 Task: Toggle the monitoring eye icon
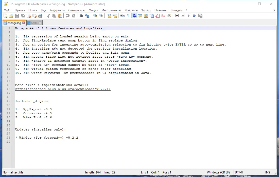[169, 16]
